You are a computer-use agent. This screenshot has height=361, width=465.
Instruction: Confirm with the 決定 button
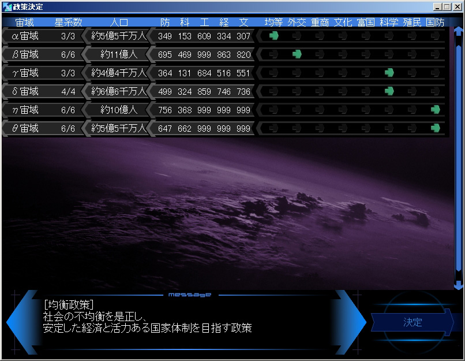point(412,322)
